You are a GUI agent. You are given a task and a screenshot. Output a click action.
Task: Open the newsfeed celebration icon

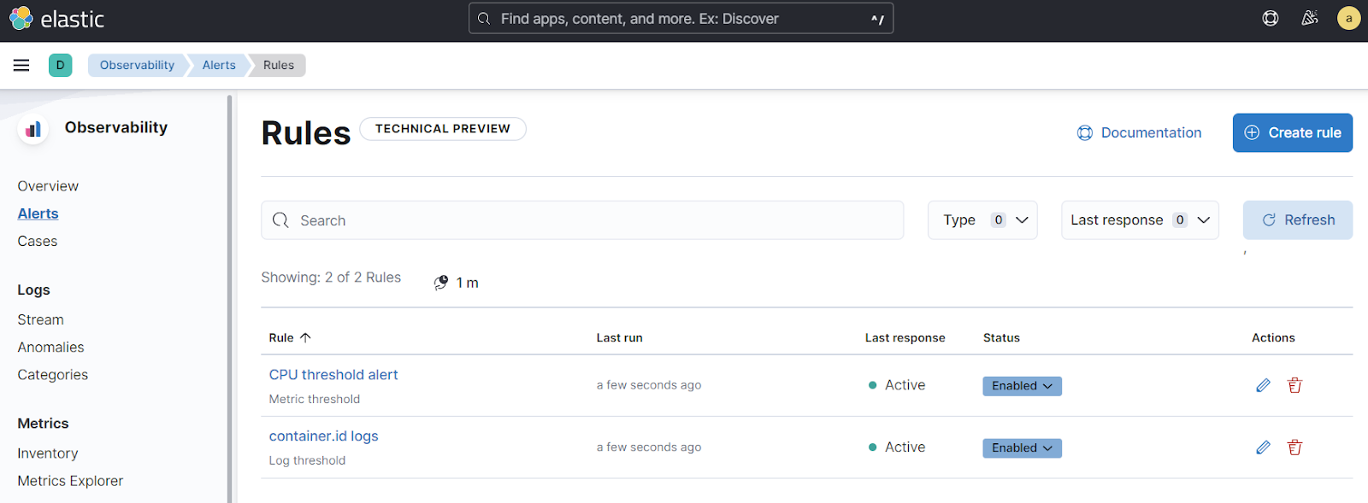1309,18
